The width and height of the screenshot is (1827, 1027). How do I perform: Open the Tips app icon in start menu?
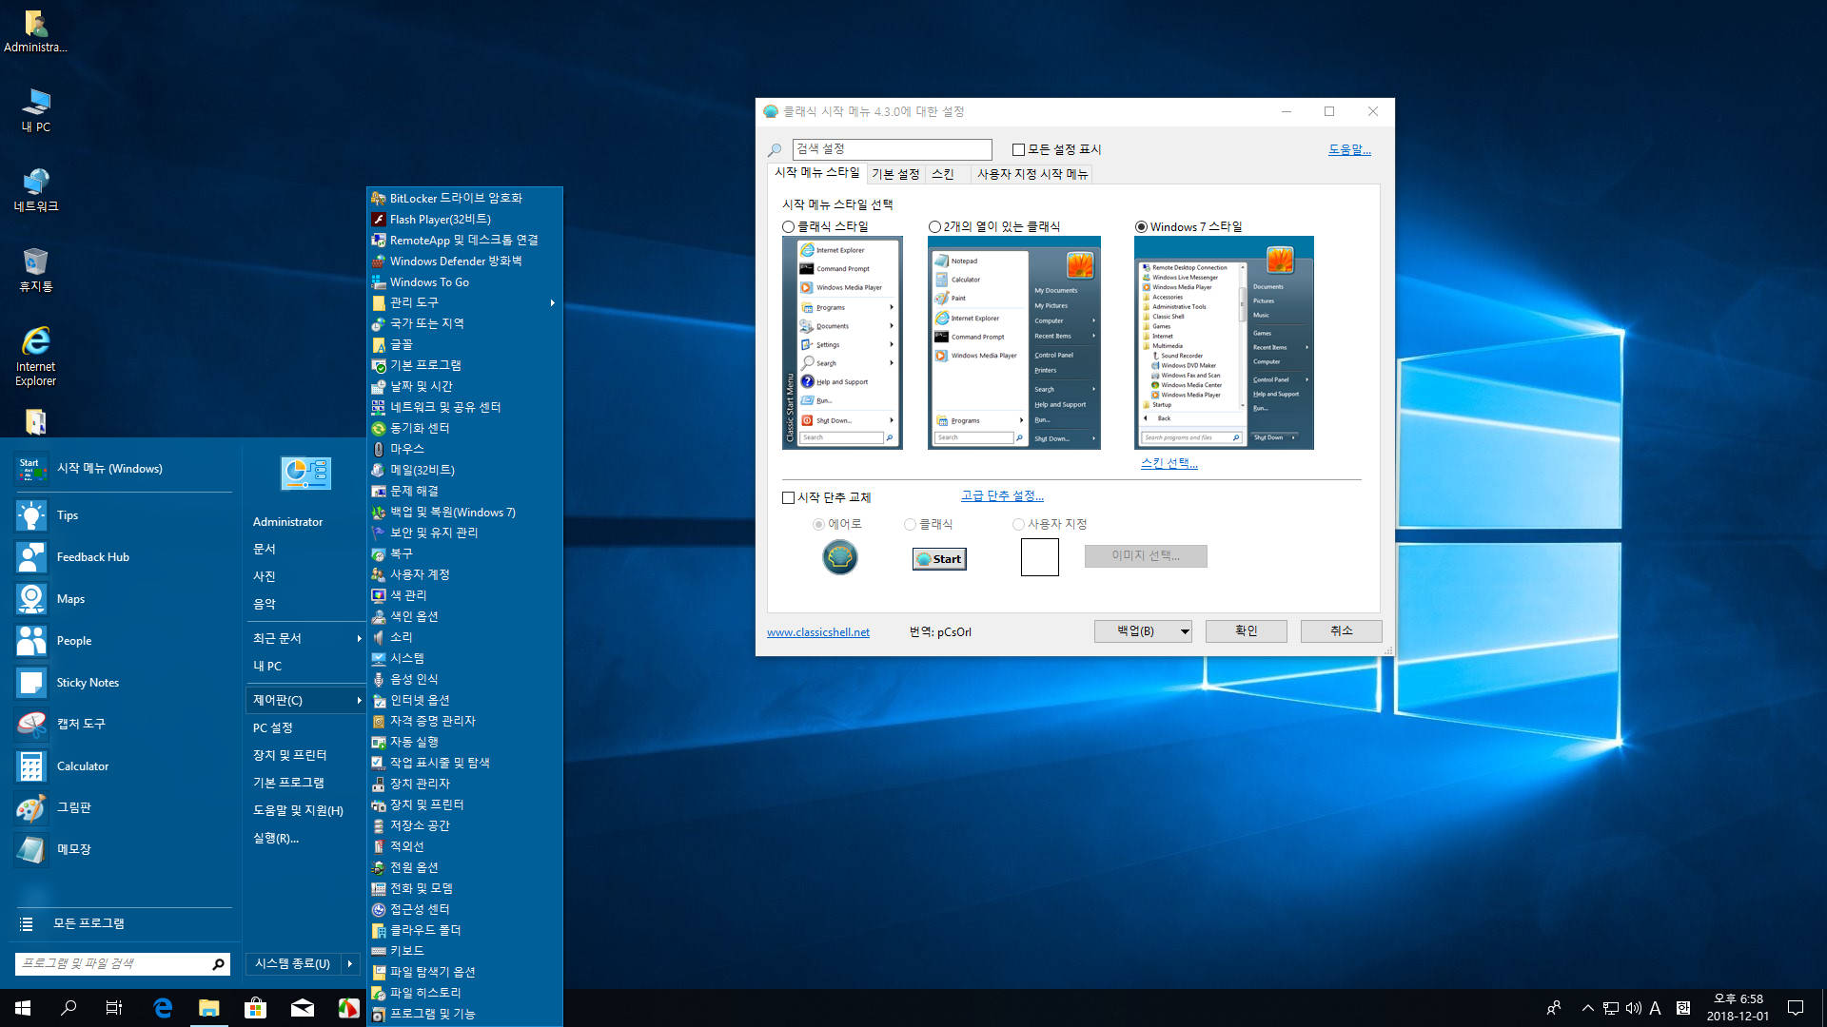[31, 515]
